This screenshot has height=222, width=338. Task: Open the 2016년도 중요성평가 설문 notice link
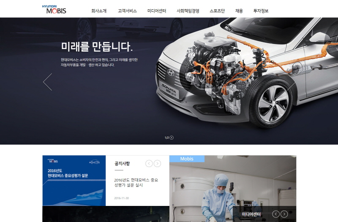(x=136, y=183)
